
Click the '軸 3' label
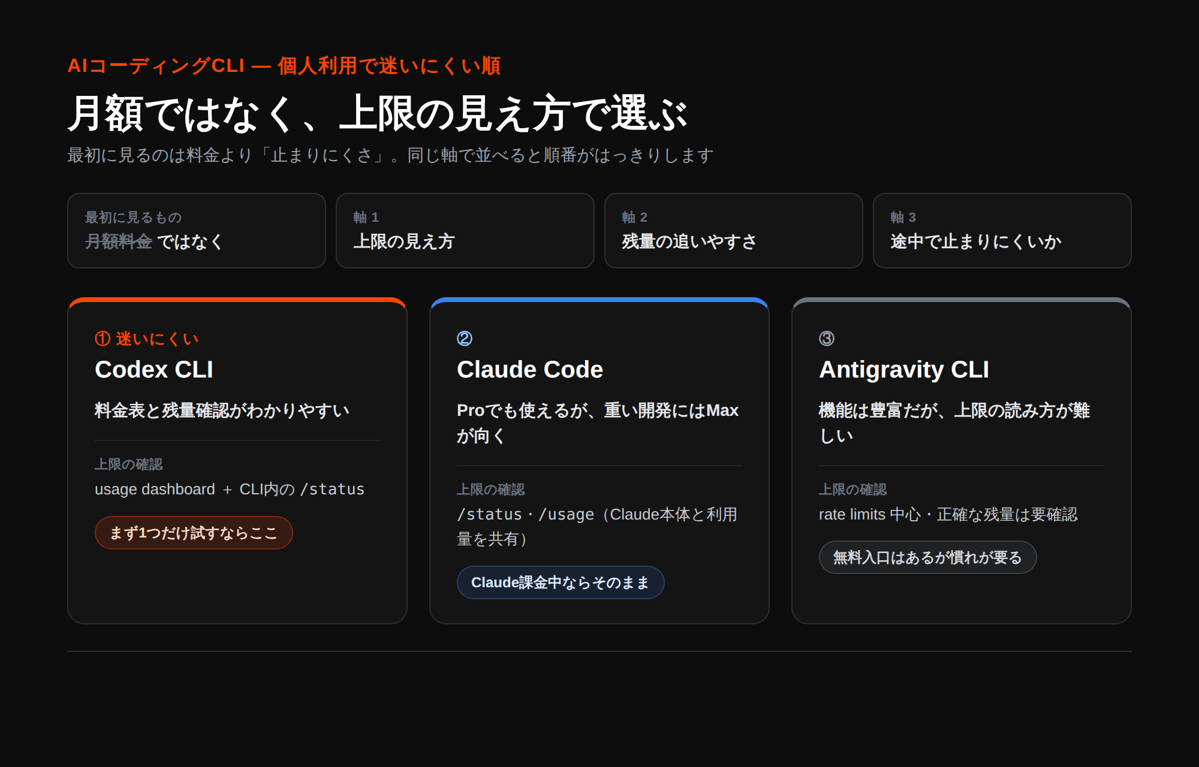903,217
